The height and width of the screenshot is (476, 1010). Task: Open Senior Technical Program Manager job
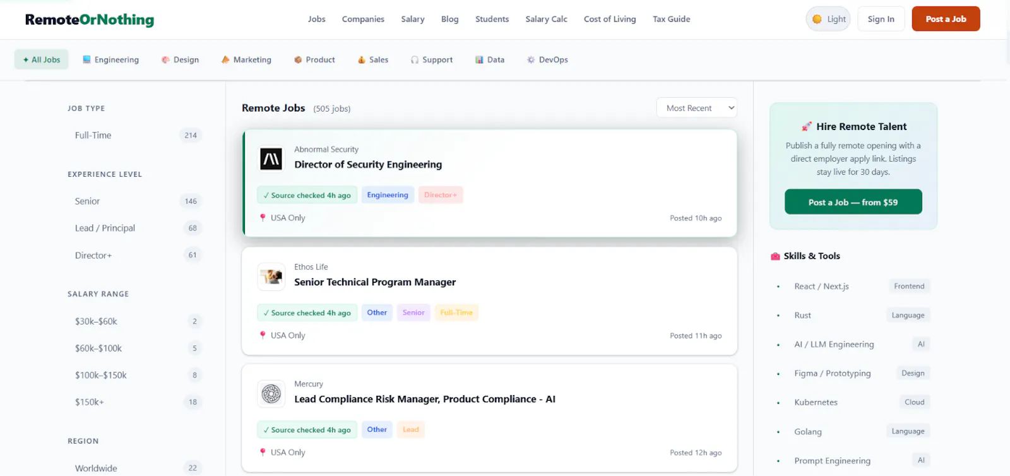[x=375, y=282]
